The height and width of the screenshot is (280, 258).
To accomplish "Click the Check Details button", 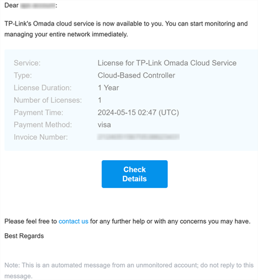I will pos(135,174).
